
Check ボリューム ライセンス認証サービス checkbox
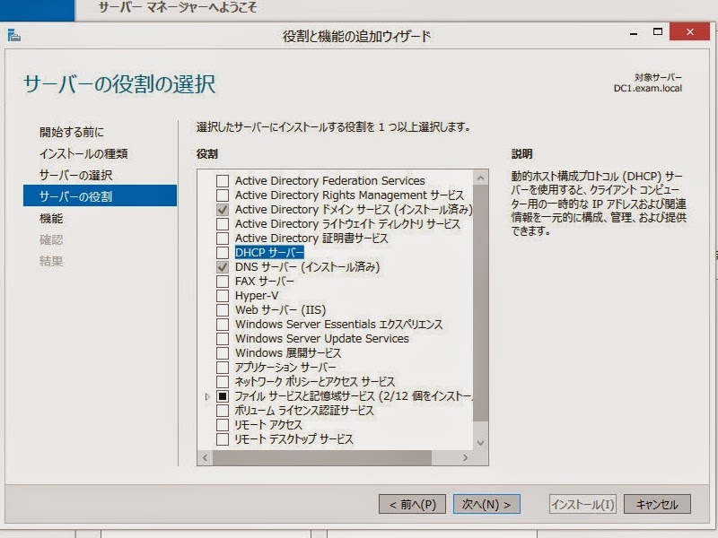pos(223,411)
